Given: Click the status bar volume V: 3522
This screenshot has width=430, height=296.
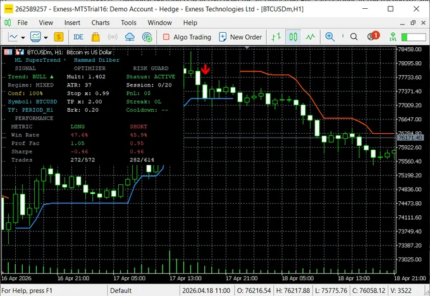Looking at the screenshot, I should (x=401, y=290).
